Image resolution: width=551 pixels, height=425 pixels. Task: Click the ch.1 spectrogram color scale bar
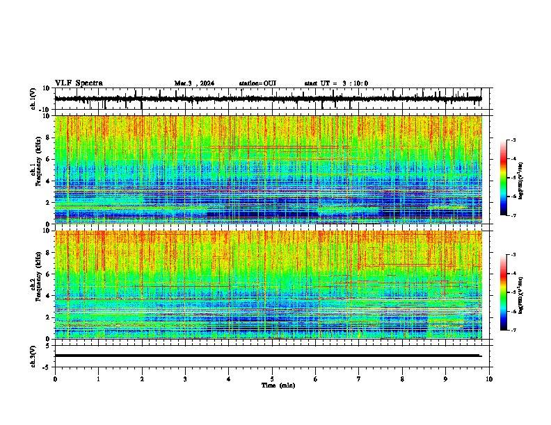coord(503,178)
